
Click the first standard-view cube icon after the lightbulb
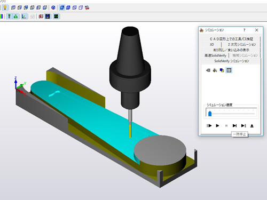click(13, 7)
